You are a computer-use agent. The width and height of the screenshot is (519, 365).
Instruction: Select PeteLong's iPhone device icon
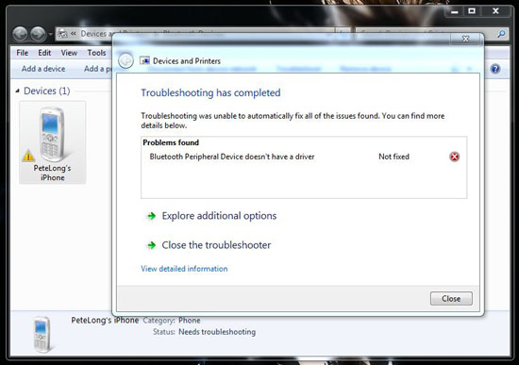(x=52, y=142)
